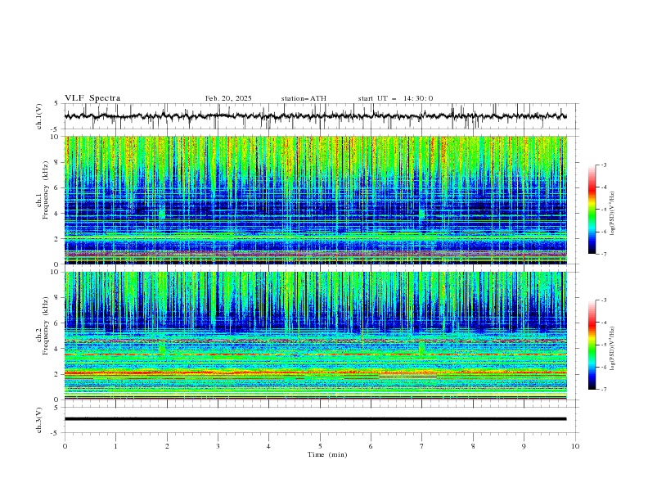Click time axis tick label "3"

pyautogui.click(x=218, y=446)
